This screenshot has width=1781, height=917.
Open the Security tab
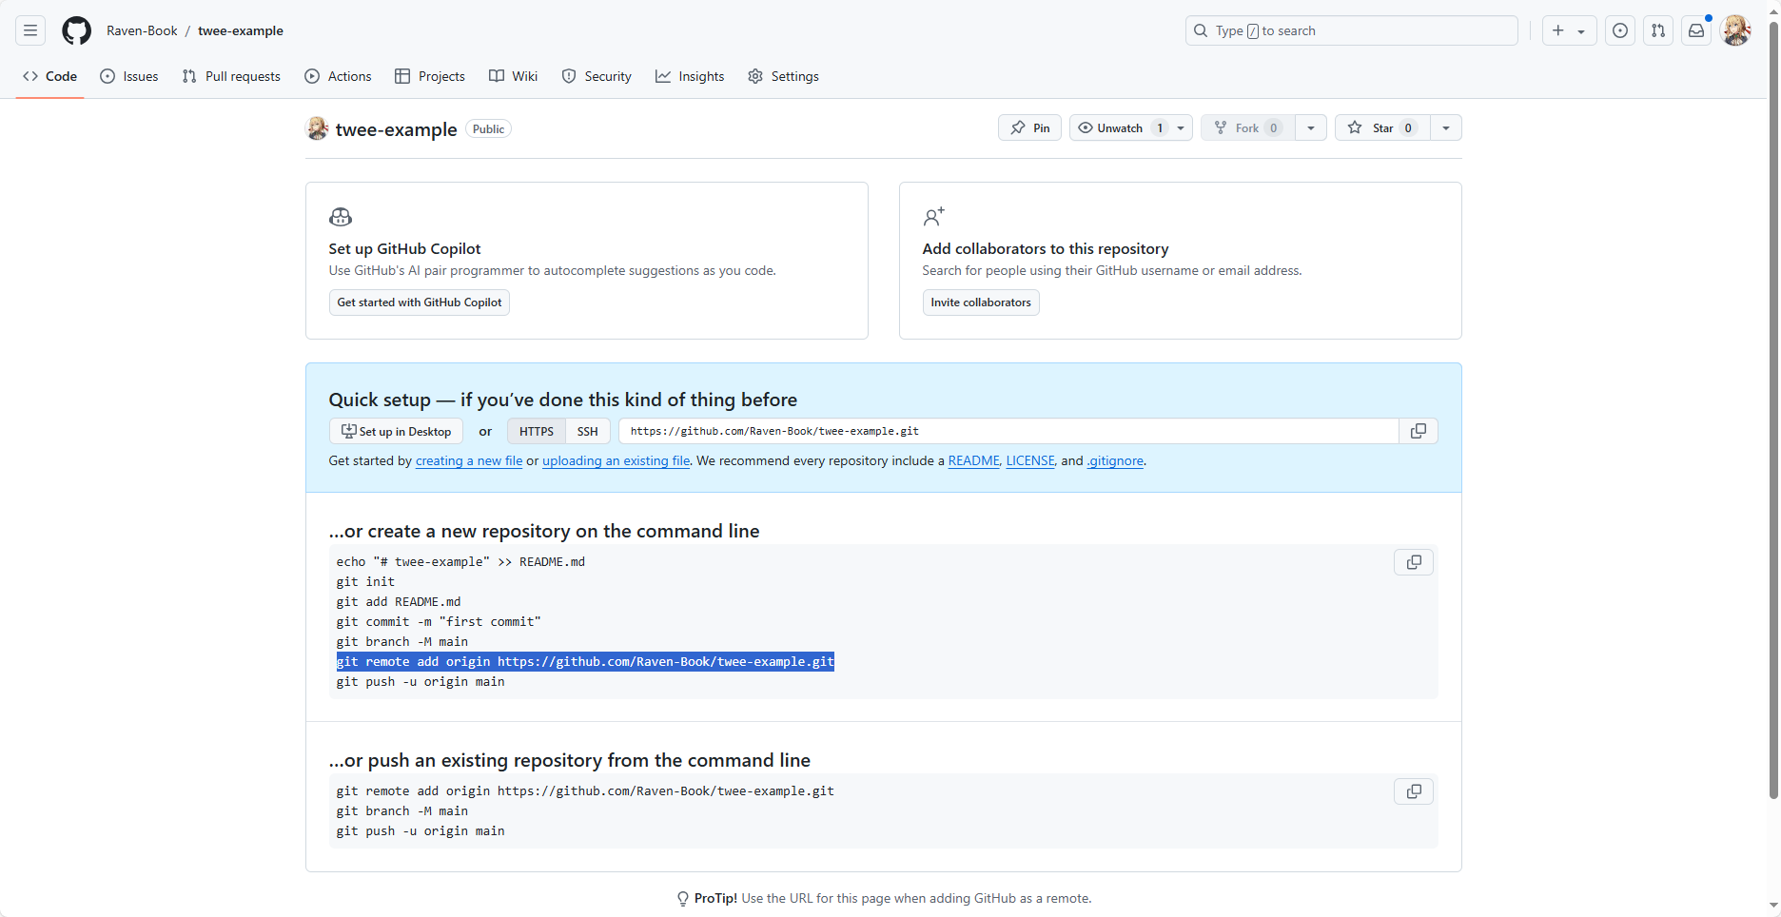point(597,76)
